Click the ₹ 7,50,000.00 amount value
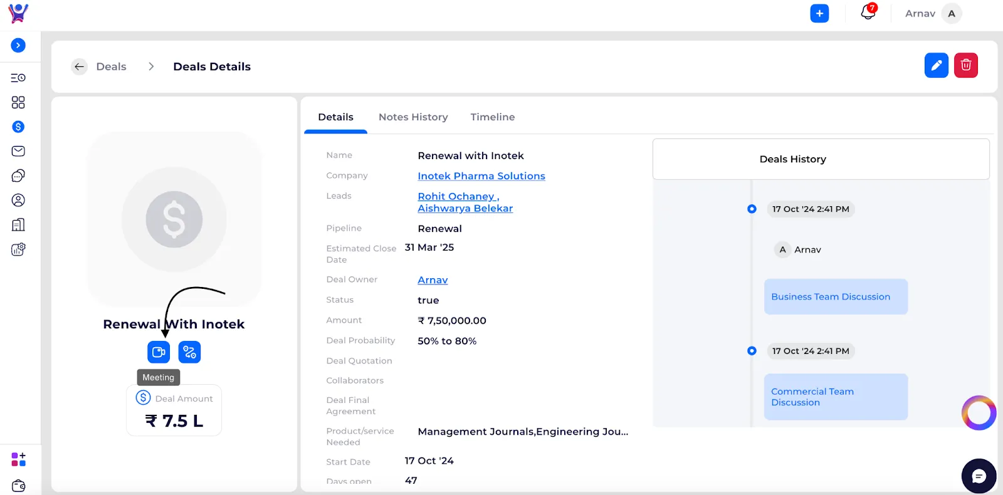 [452, 321]
